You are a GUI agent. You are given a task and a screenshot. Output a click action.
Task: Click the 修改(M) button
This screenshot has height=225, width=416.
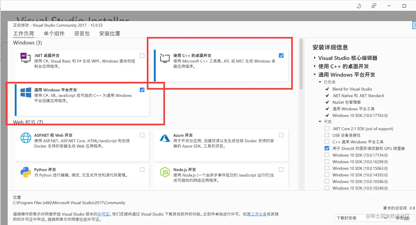pyautogui.click(x=402, y=218)
